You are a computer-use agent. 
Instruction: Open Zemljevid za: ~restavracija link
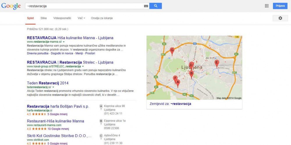(x=170, y=104)
